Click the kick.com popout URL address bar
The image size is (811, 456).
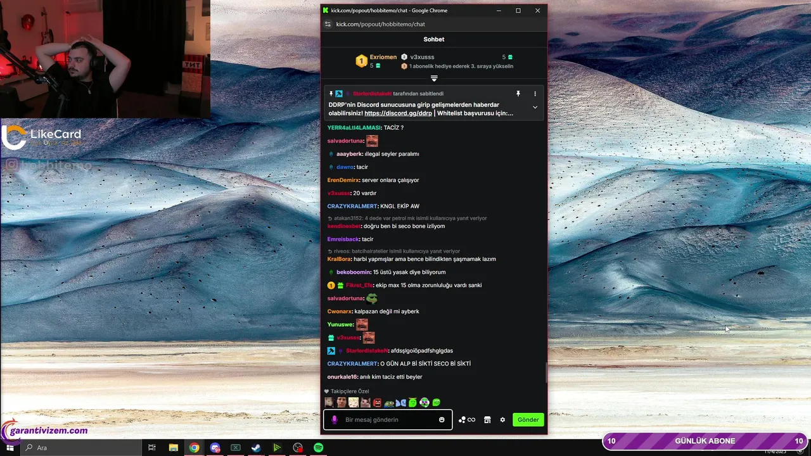click(380, 24)
